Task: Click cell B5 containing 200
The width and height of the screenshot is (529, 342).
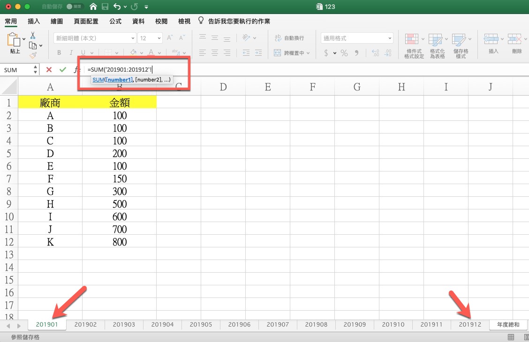Action: click(x=120, y=153)
